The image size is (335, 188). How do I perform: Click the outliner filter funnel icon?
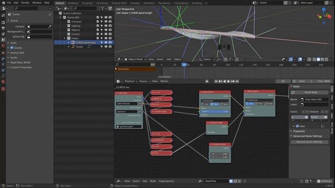[x=103, y=8]
